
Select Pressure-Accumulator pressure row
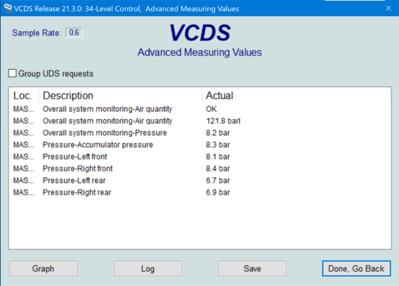[x=199, y=145]
